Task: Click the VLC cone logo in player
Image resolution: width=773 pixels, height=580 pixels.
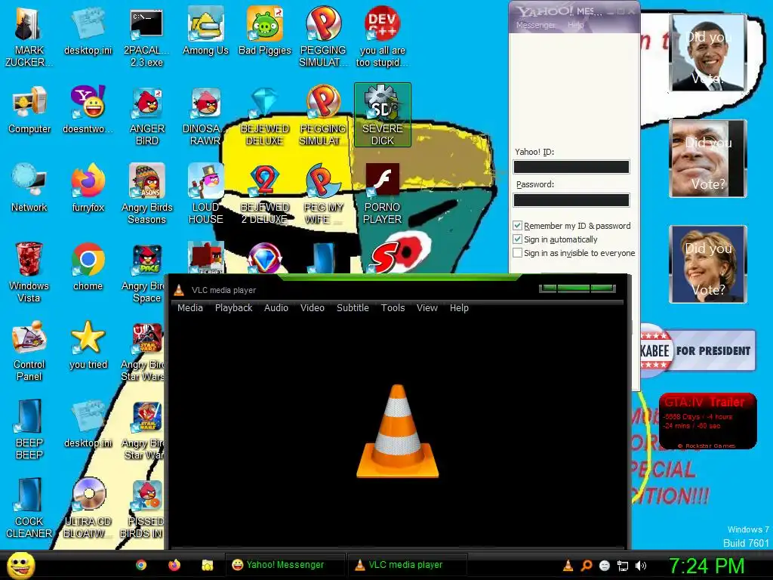Action: 397,431
